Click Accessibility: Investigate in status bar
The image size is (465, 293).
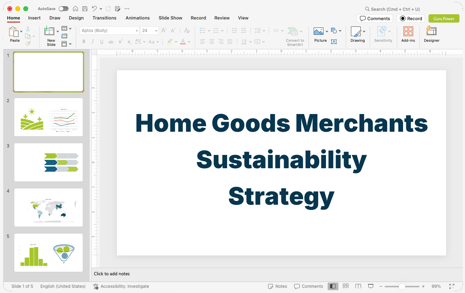[121, 286]
